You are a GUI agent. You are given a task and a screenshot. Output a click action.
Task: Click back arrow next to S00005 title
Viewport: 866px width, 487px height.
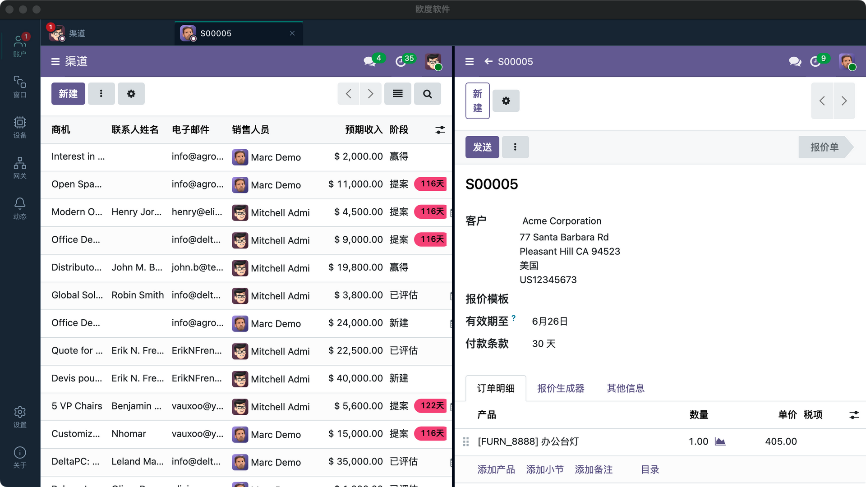(488, 61)
